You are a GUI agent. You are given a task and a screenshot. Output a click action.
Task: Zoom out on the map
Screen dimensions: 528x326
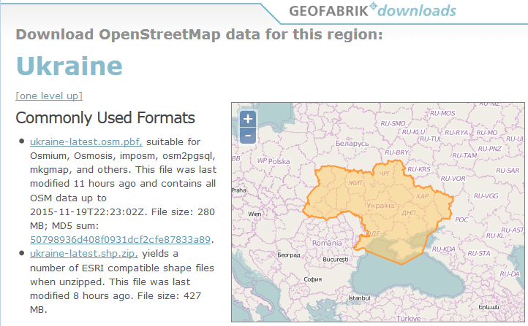248,135
